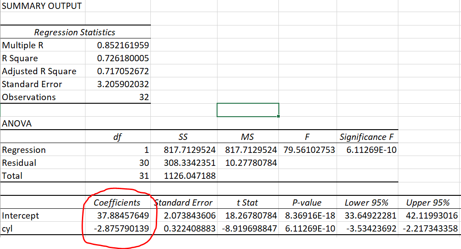This screenshot has width=461, height=249.
Task: Click the empty green-bordered active cell
Action: click(248, 110)
